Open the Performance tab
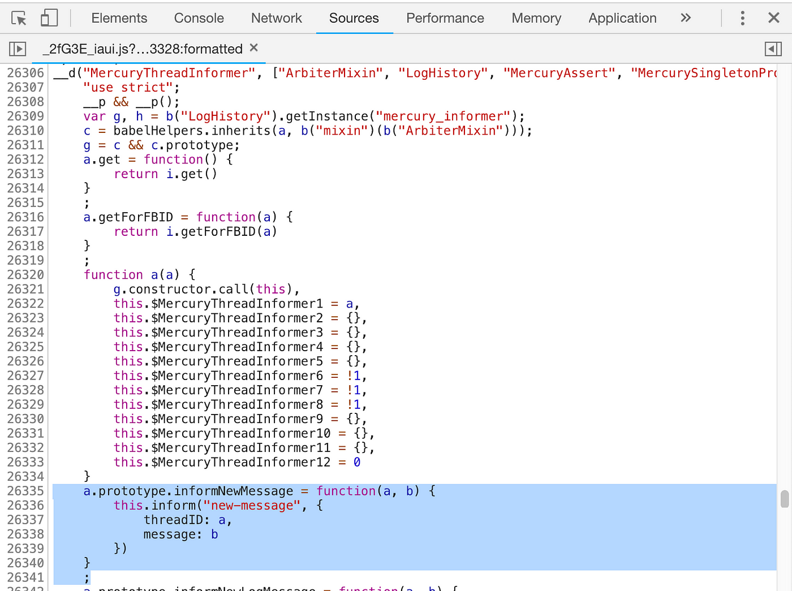 coord(445,18)
